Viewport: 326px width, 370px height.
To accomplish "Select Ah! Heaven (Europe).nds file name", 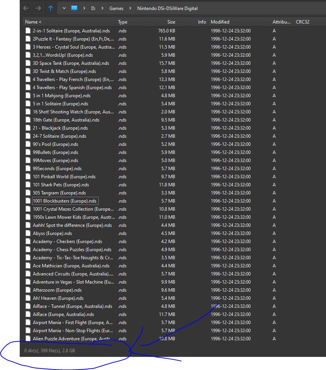I will [58, 298].
